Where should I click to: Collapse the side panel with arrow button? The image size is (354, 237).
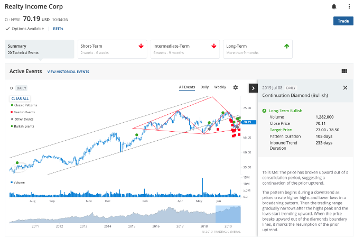coord(253,88)
